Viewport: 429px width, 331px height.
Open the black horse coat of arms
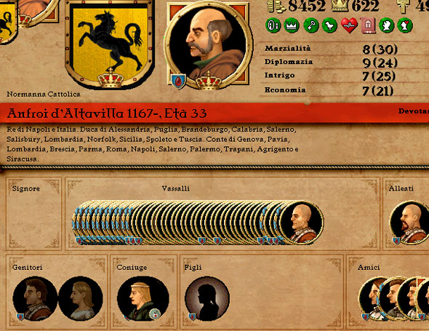coord(110,44)
